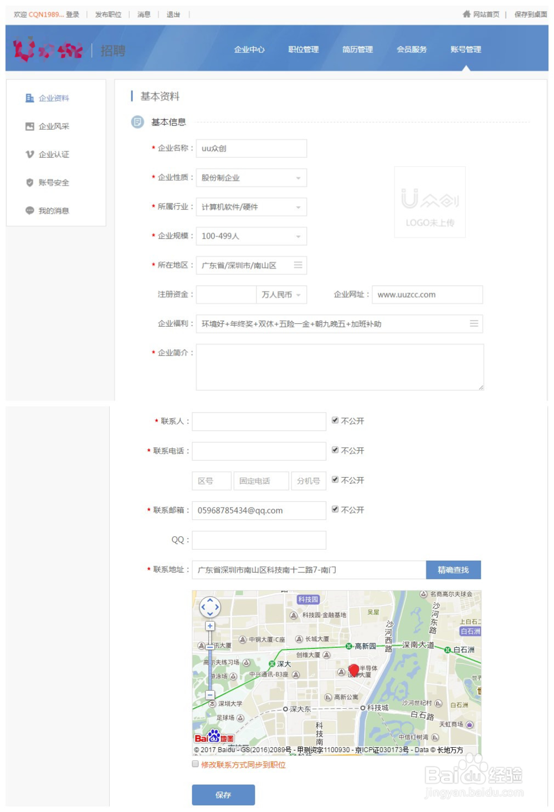Open the 万人民币 unit dropdown
This screenshot has width=554, height=812.
coord(299,295)
